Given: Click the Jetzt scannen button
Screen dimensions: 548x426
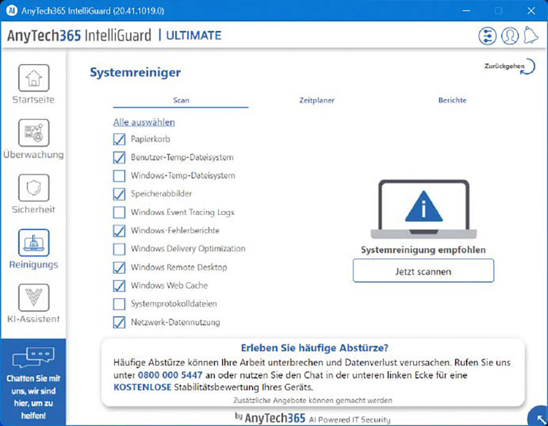Looking at the screenshot, I should (x=423, y=271).
